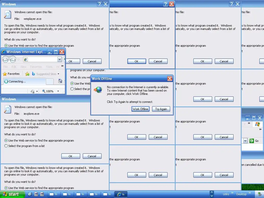264x198 pixels.
Task: Expand the Desktop toolbar chevron
Action: coord(250,193)
